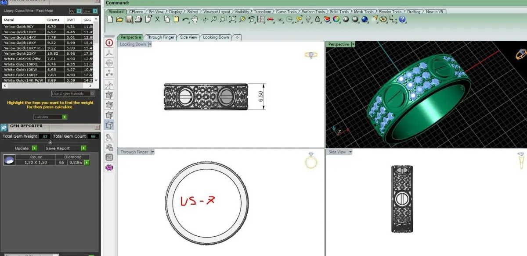Select the Perspective viewport tab
527x256 pixels.
point(131,37)
